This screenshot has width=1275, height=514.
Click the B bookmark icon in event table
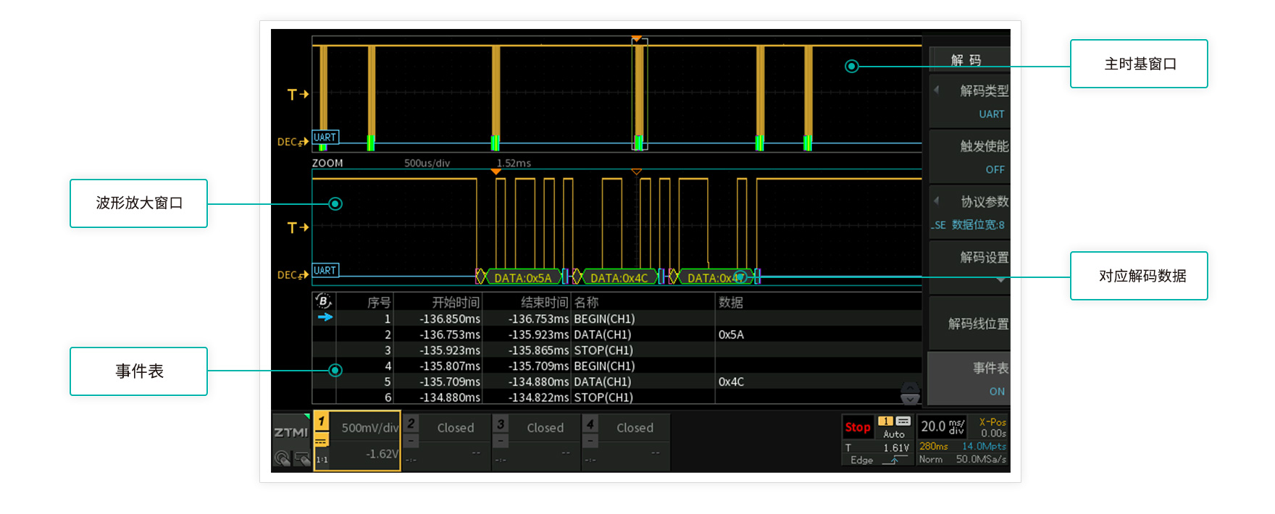[323, 301]
